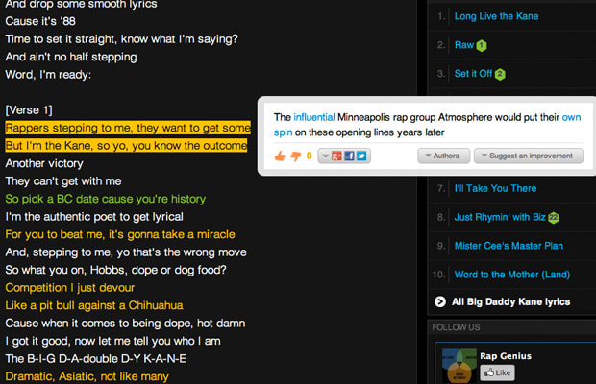This screenshot has width=596, height=384.
Task: Click lyric 'So what you on, Hobbs'
Action: coord(115,270)
